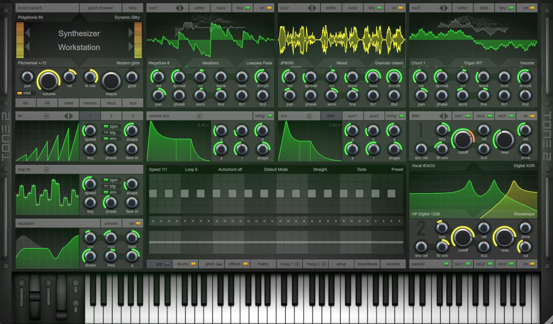Image resolution: width=553 pixels, height=324 pixels.
Task: Open the Speed 1/1 arpeggiator menu
Action: click(158, 169)
